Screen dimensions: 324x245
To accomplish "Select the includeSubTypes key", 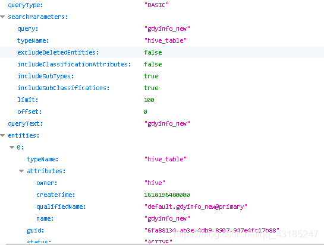I will pos(45,77).
